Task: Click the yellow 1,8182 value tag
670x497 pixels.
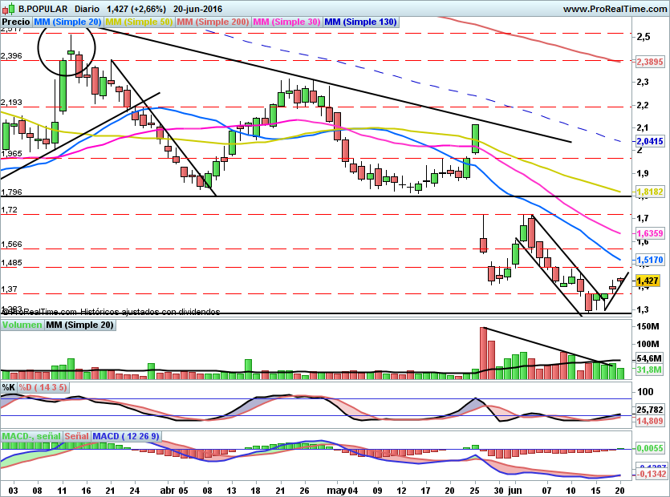Action: tap(650, 192)
